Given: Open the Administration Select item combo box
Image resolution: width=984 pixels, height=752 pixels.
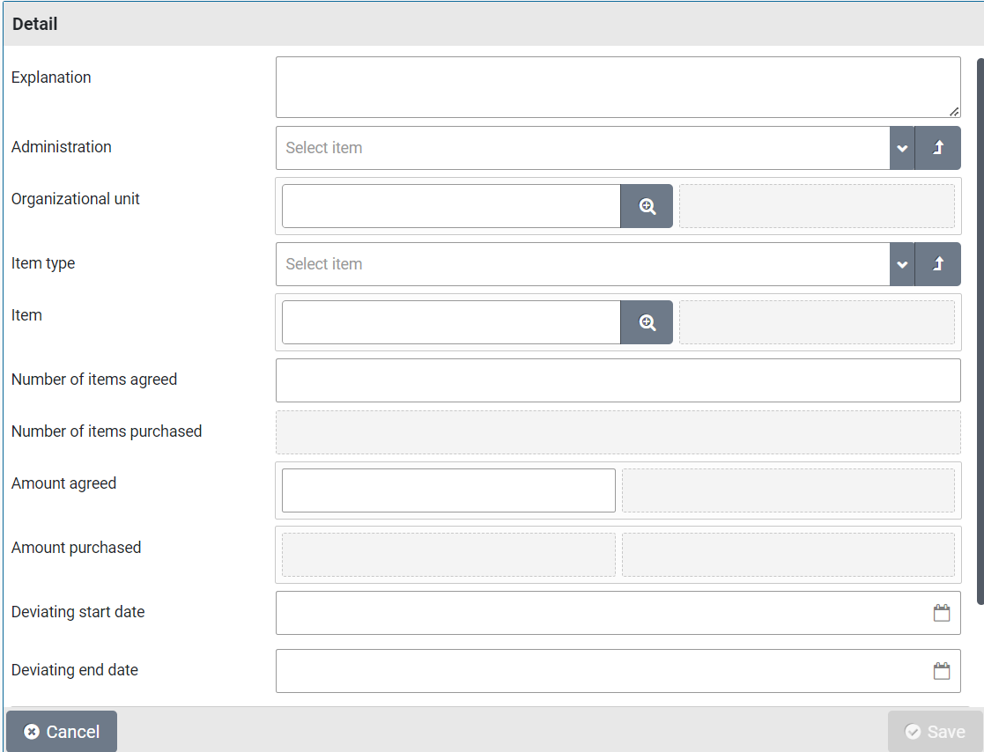Looking at the screenshot, I should pyautogui.click(x=581, y=148).
